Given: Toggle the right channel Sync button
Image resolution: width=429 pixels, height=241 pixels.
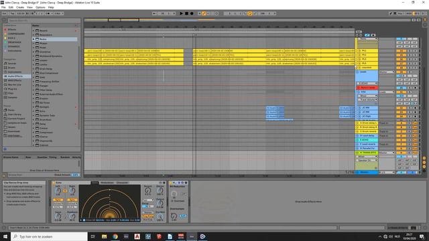Looking at the screenshot, I should 72,200.
